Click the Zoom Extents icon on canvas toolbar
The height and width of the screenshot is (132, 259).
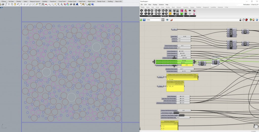[x=163, y=20]
